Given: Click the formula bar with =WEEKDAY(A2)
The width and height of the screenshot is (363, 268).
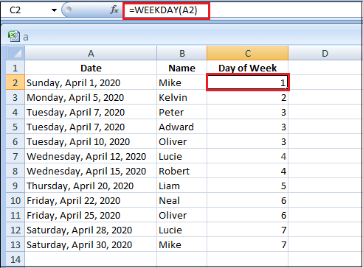Looking at the screenshot, I should coord(242,10).
